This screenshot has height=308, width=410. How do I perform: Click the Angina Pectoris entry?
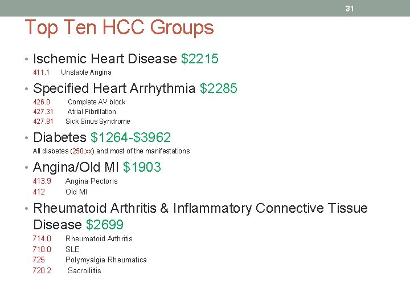(x=92, y=181)
